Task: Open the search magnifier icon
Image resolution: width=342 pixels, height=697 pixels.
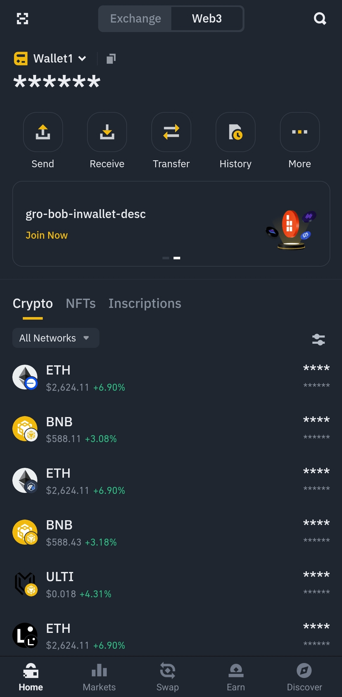Action: [x=320, y=19]
